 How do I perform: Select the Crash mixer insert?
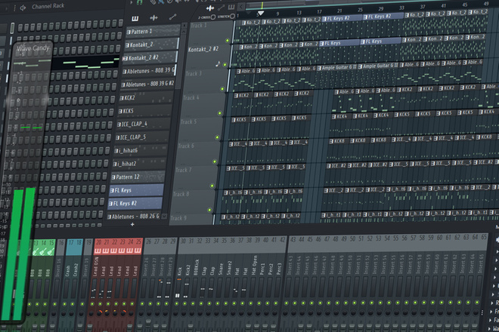68,286
